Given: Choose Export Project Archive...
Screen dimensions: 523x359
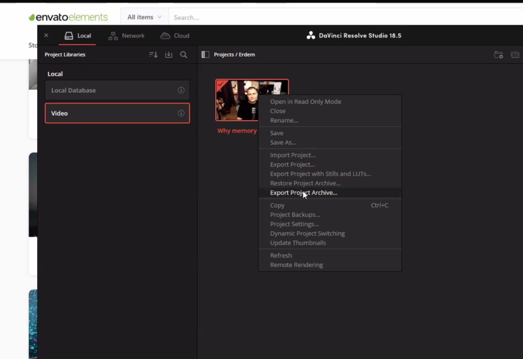Looking at the screenshot, I should [330, 192].
